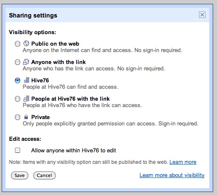This screenshot has width=217, height=195.
Task: Click the Anyone with the link label
Action: pos(59,62)
